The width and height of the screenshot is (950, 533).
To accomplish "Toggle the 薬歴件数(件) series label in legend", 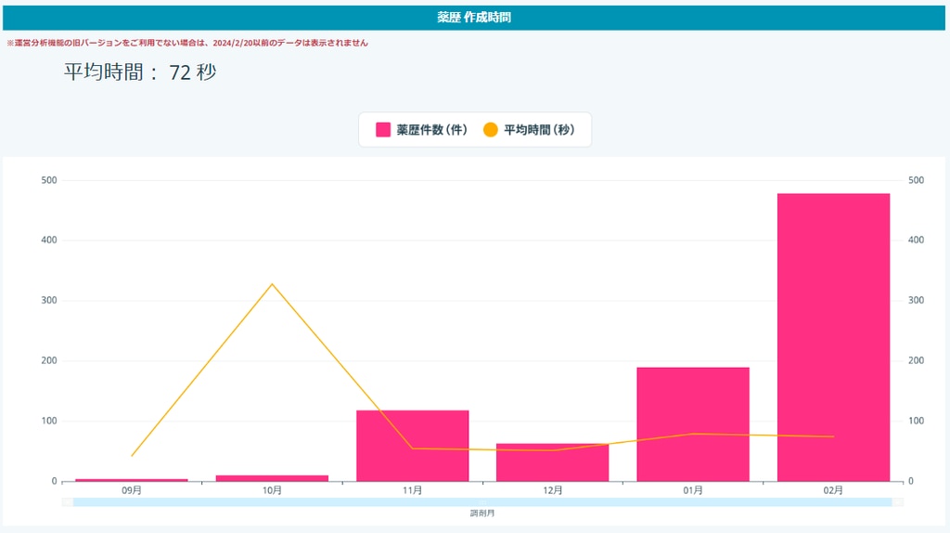I will [x=431, y=130].
